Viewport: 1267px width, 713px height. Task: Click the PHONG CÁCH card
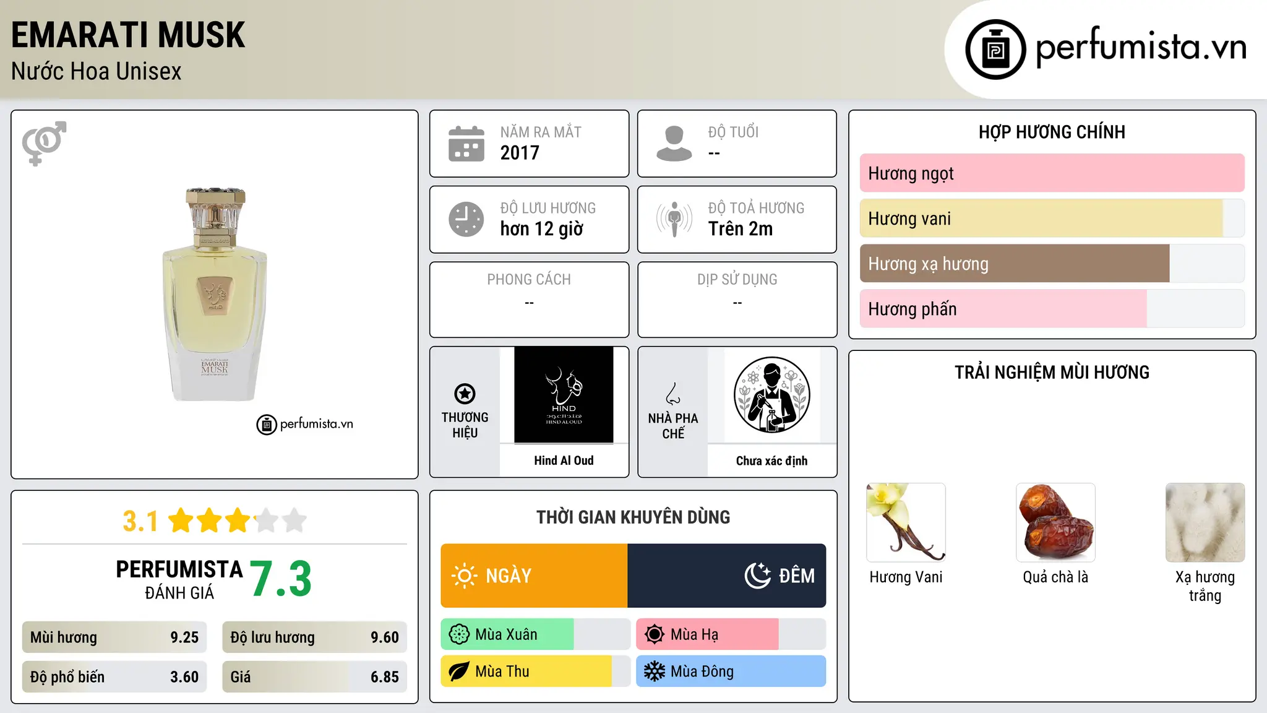pos(529,300)
